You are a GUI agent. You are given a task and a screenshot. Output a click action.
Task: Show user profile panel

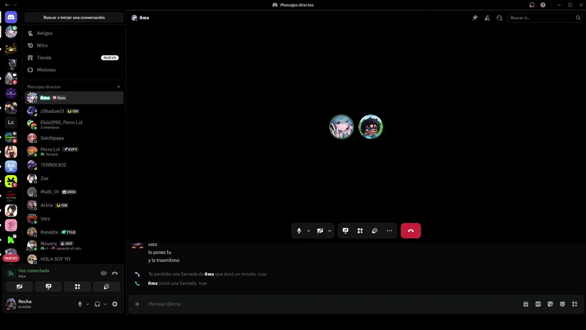pyautogui.click(x=499, y=18)
